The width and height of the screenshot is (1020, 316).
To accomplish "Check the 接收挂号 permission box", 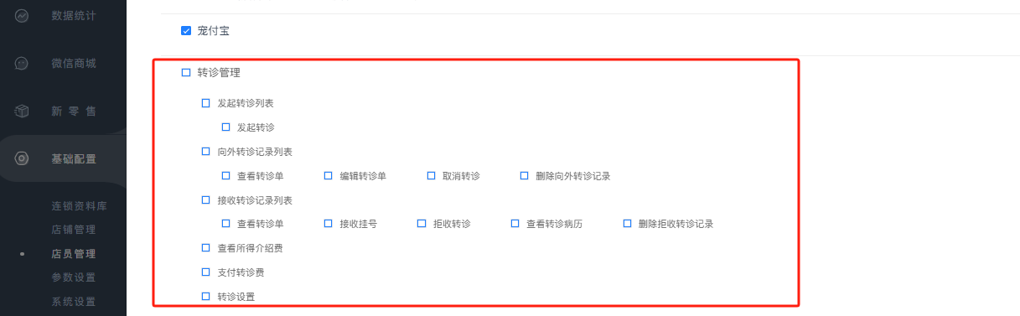I will pos(329,224).
